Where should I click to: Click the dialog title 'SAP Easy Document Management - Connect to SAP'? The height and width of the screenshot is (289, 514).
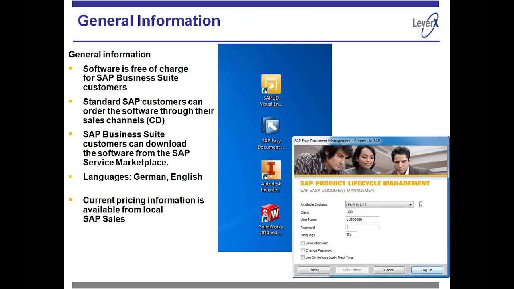pyautogui.click(x=337, y=141)
